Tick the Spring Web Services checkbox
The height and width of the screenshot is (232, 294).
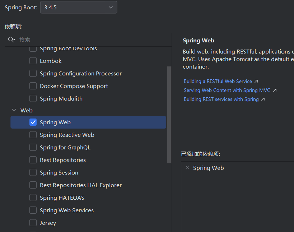(x=33, y=210)
